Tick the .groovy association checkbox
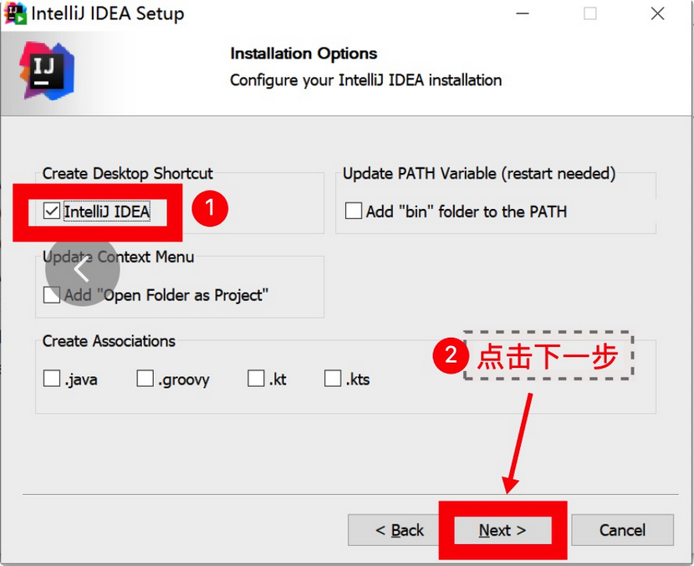This screenshot has width=694, height=566. (x=145, y=379)
